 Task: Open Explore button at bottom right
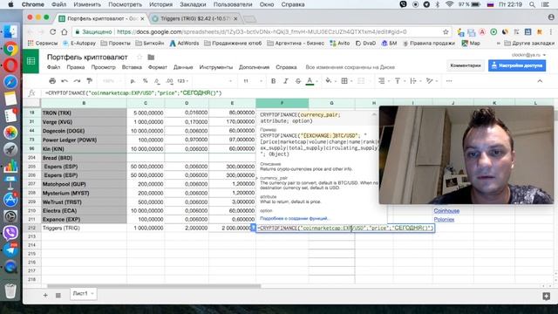pos(547,297)
